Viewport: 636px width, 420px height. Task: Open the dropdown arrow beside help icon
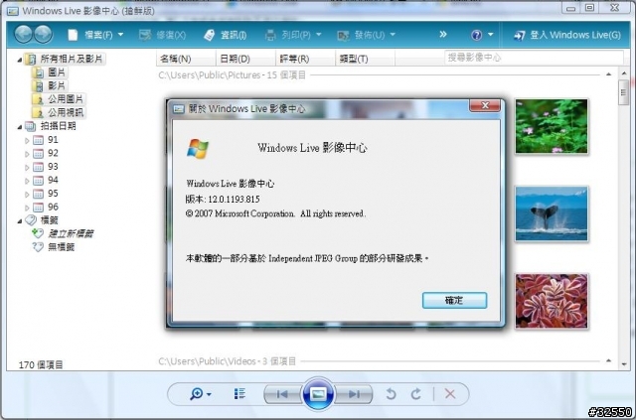click(490, 35)
